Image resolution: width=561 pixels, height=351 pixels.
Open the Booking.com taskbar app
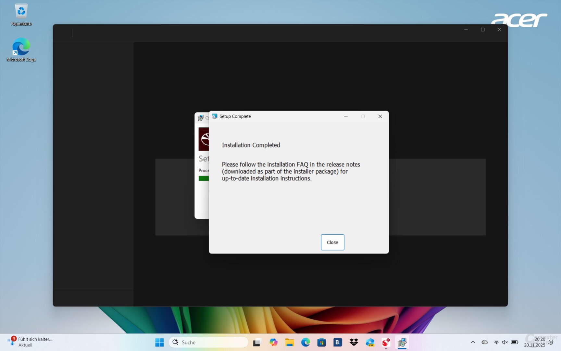(x=338, y=342)
